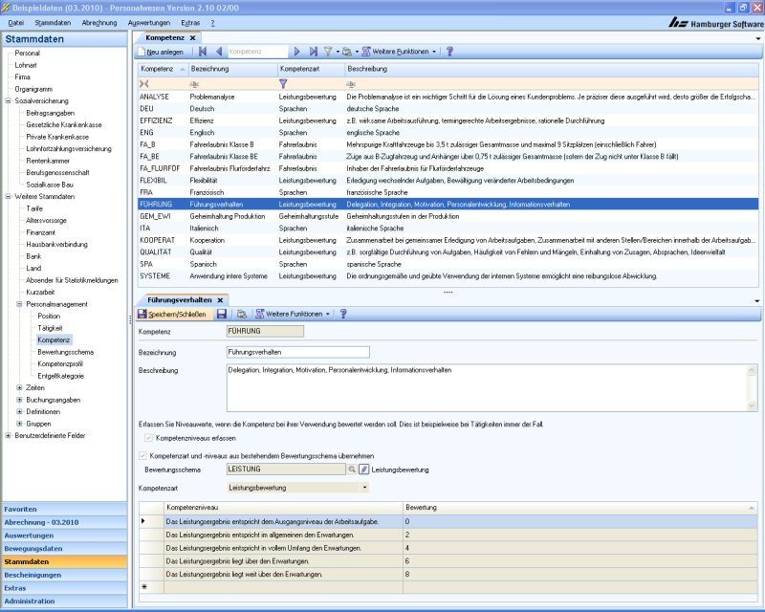Image resolution: width=765 pixels, height=612 pixels.
Task: Open the Kompetenzart dropdown
Action: 364,488
